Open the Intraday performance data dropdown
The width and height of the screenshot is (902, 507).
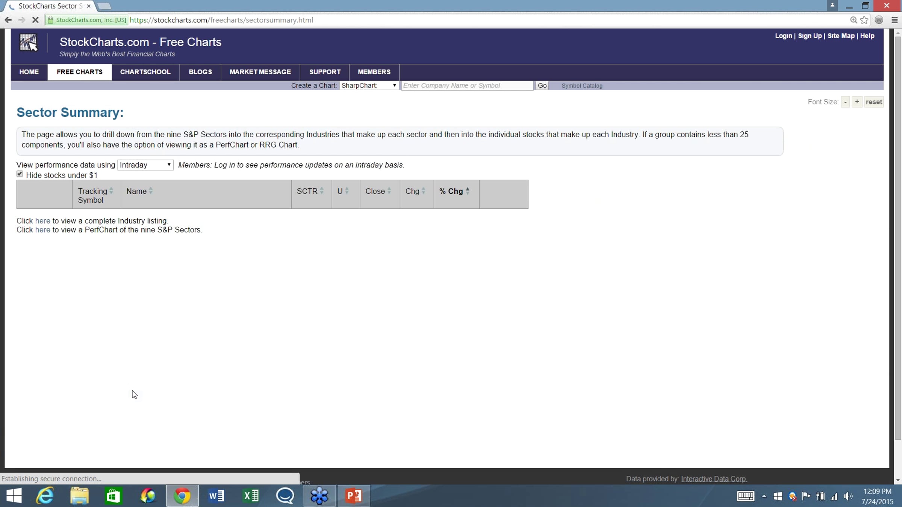(x=145, y=165)
